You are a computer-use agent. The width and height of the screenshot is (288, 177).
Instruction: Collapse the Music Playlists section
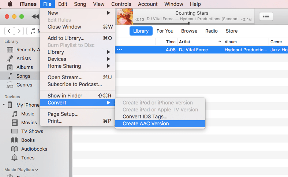37,170
